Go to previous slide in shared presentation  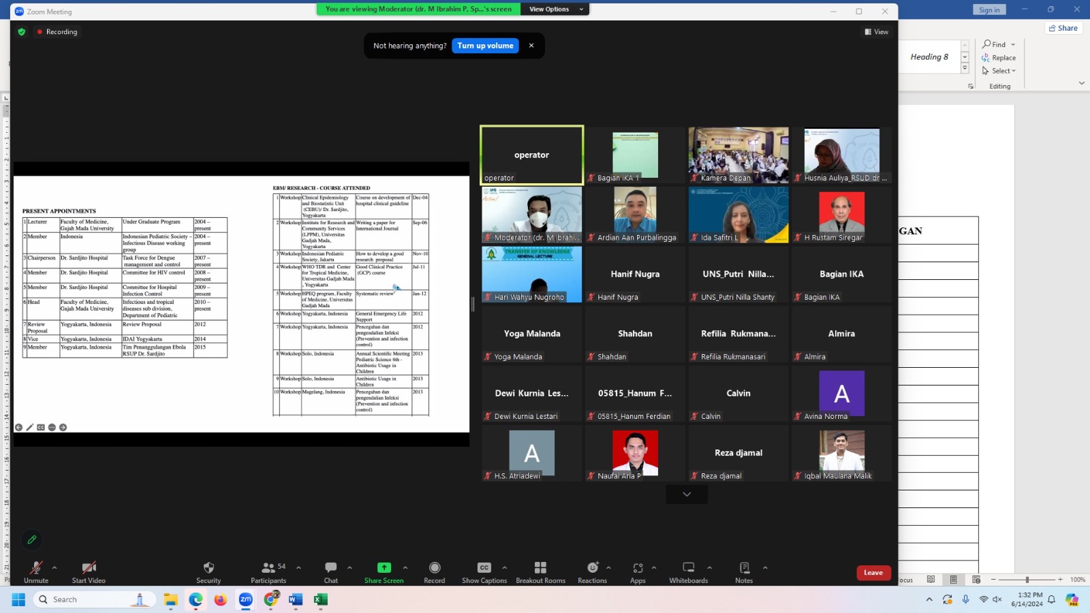(x=18, y=428)
